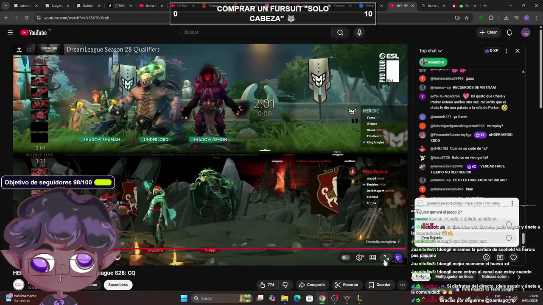The image size is (543, 305).
Task: Open the Super Chat dollar icon
Action: 500,257
